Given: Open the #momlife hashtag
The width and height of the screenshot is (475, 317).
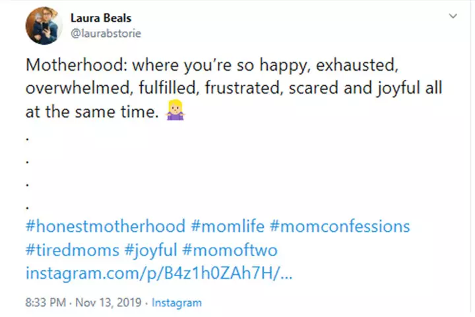Looking at the screenshot, I should click(x=227, y=227).
